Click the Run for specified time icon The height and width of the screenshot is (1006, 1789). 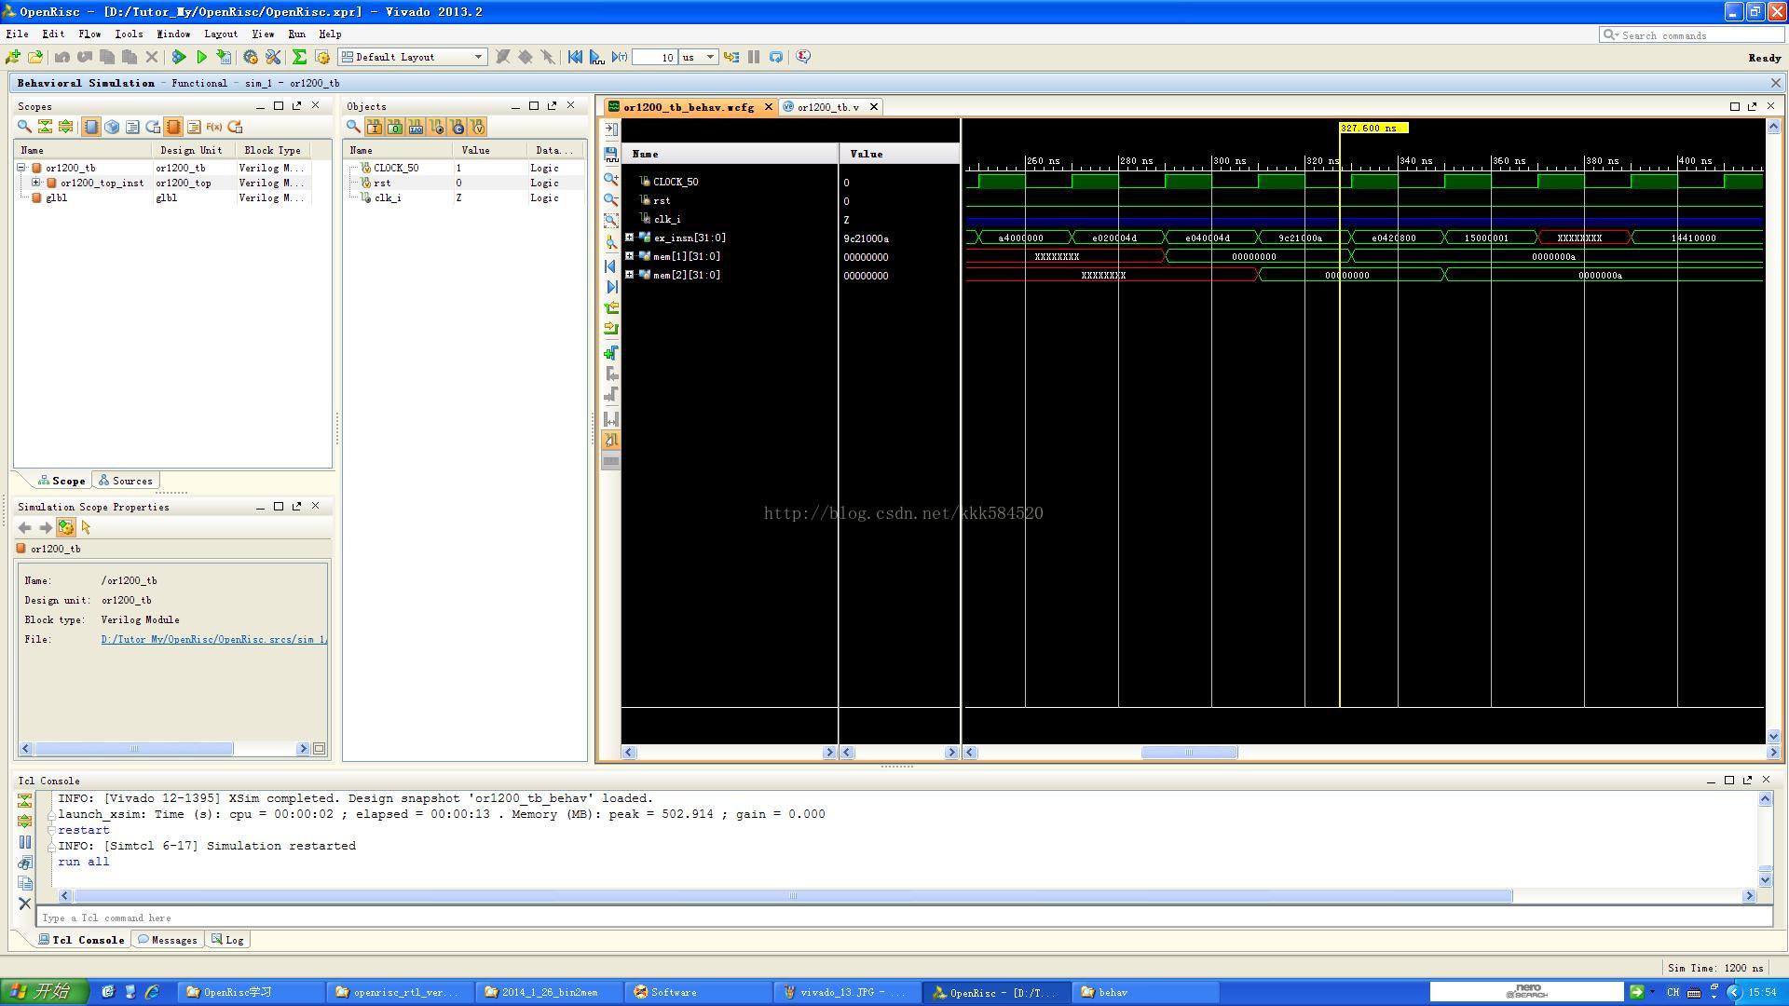[x=620, y=57]
